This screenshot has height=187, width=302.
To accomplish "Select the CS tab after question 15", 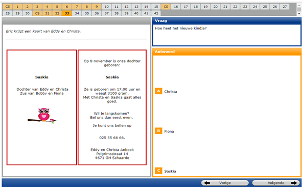I will pyautogui.click(x=166, y=7).
